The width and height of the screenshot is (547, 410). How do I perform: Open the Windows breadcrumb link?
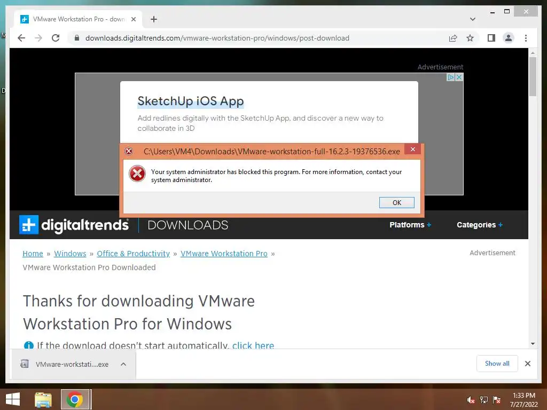[x=70, y=254]
